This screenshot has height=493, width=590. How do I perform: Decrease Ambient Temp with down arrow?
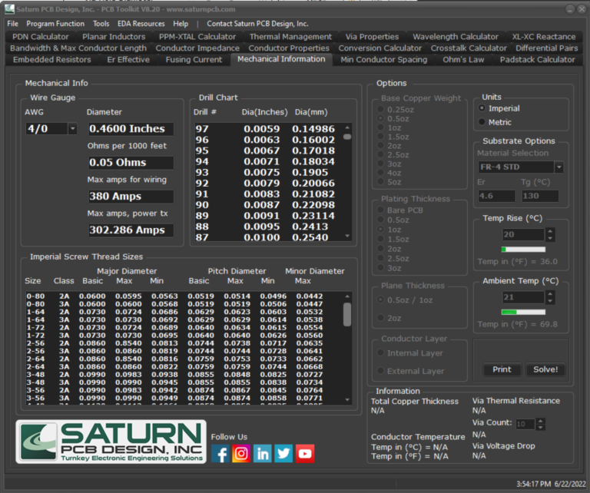[550, 300]
